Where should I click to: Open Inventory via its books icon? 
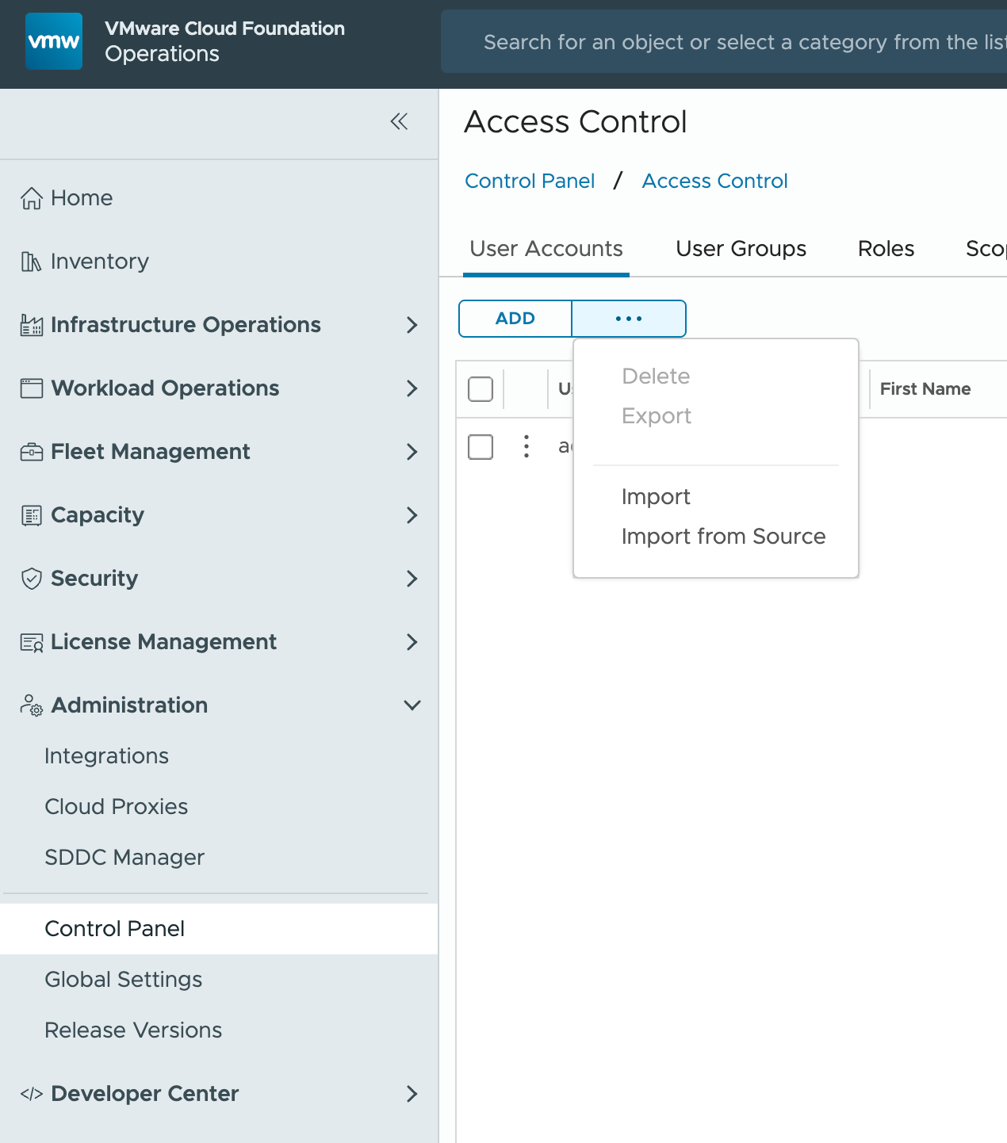click(x=31, y=262)
